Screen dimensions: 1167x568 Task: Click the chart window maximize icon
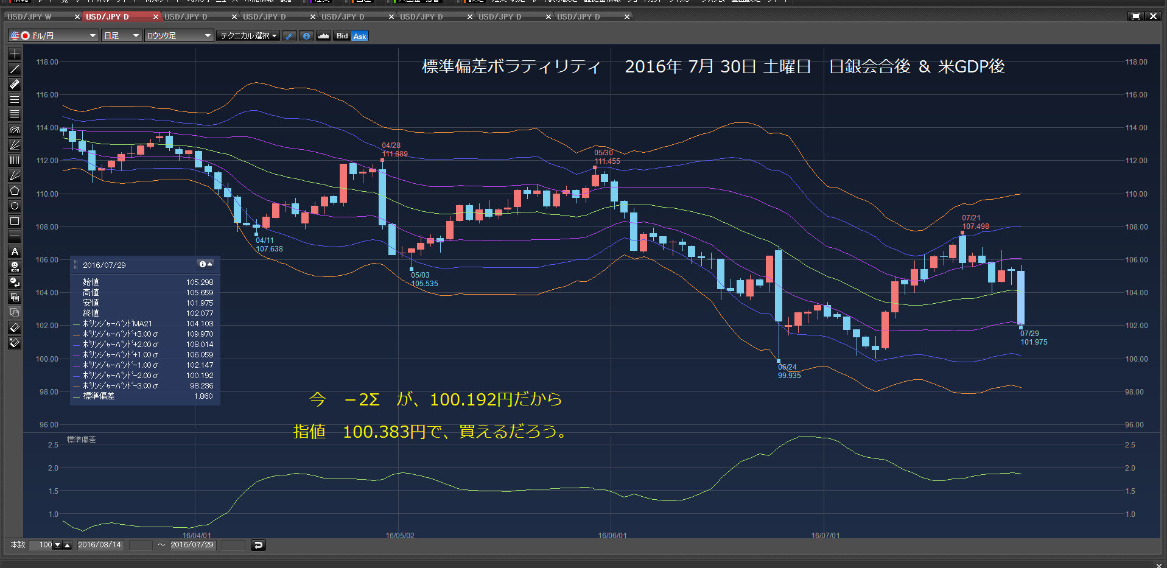pos(1135,16)
